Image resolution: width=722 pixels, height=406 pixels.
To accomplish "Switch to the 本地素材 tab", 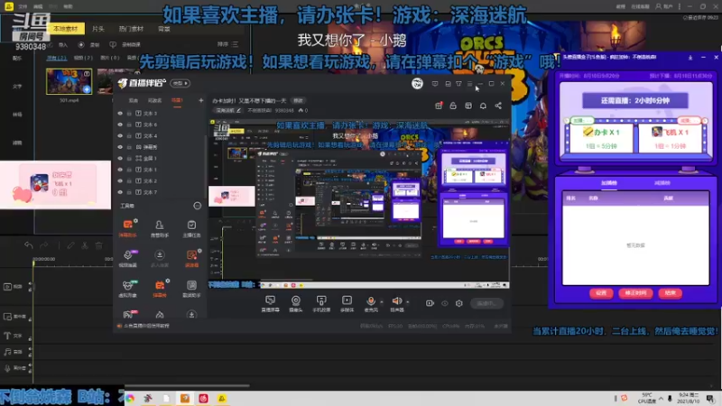I will (66, 29).
